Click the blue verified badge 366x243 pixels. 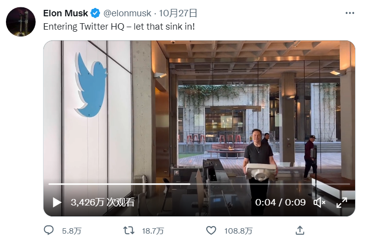click(x=95, y=13)
